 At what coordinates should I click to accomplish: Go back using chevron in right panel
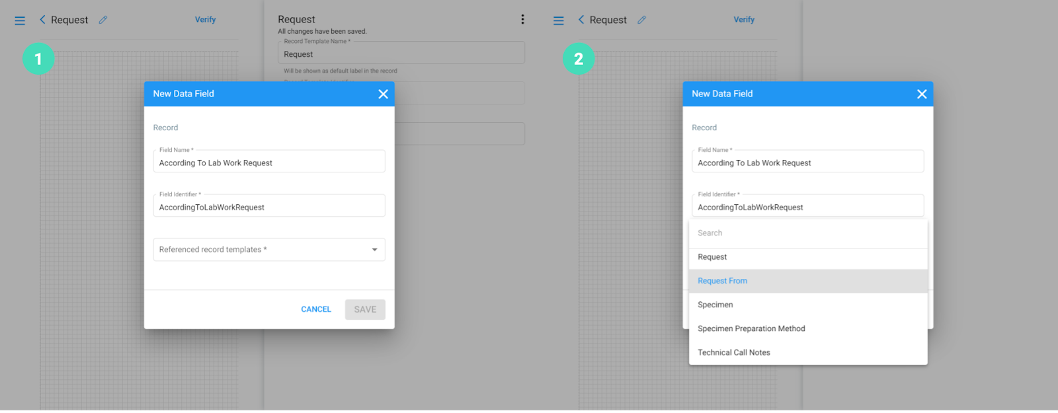point(581,20)
